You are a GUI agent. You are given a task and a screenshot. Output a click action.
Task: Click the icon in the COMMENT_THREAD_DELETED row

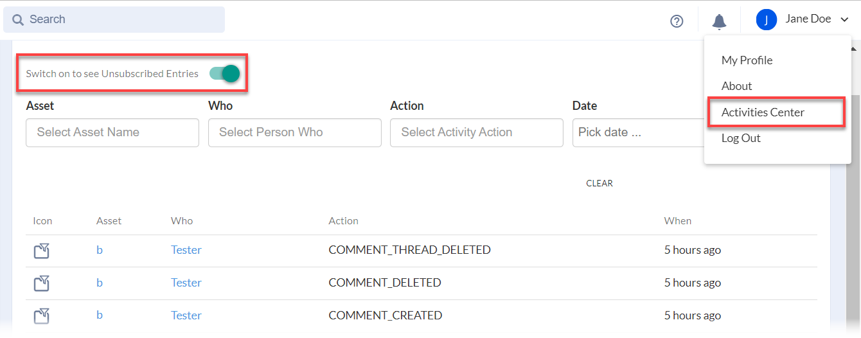(42, 251)
